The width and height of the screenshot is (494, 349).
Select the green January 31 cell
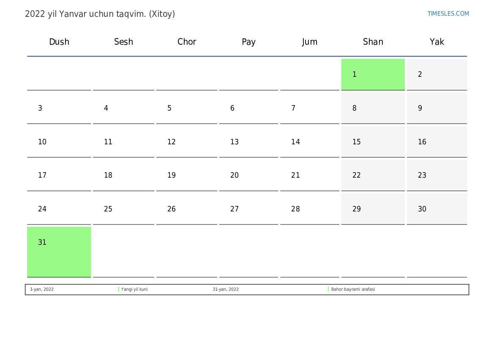pyautogui.click(x=59, y=252)
